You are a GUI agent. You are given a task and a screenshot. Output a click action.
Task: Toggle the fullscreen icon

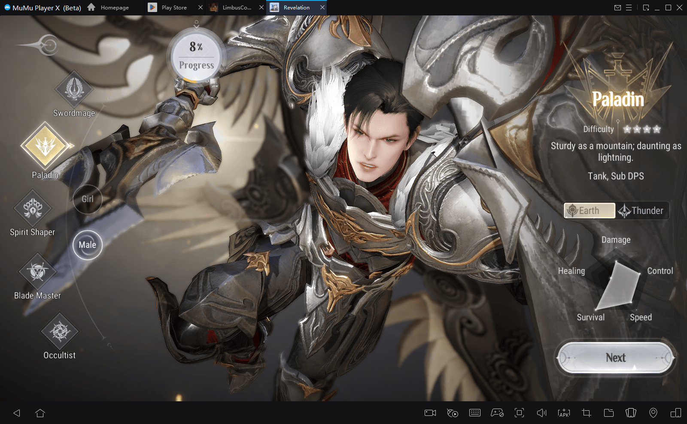tap(520, 413)
